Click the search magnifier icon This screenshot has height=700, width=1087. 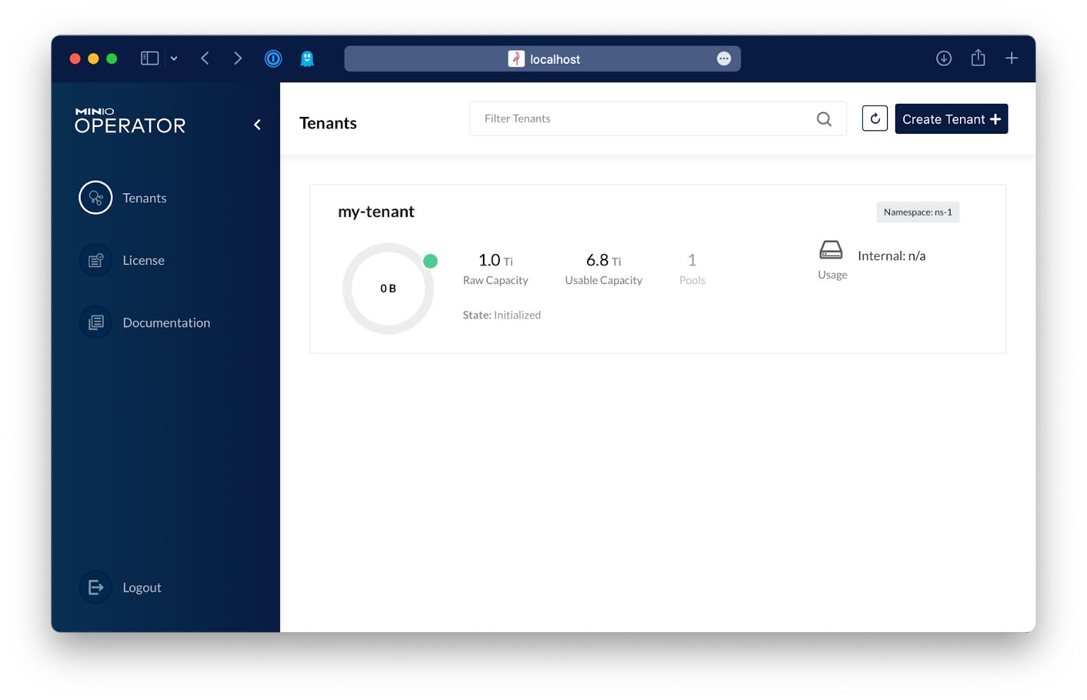[x=823, y=119]
